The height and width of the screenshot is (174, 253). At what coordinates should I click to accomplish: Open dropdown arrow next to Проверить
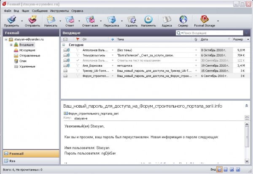point(22,21)
